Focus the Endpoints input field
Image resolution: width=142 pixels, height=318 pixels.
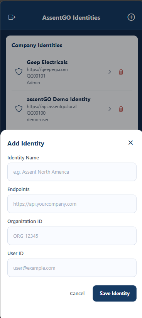[72, 204]
